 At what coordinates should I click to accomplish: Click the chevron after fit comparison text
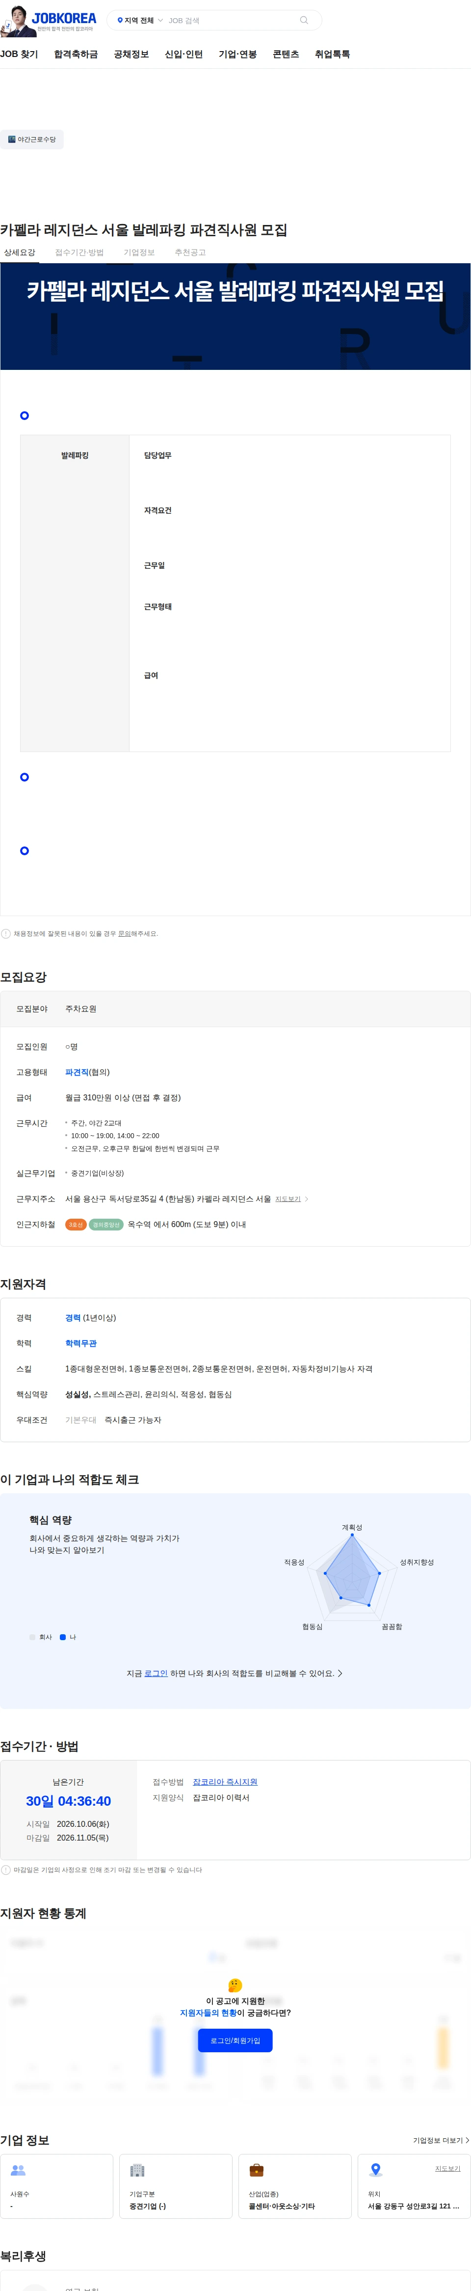(340, 1674)
